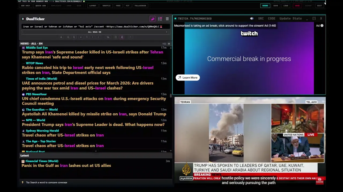
Task: Click the SHARE button
Action: click(x=265, y=6)
